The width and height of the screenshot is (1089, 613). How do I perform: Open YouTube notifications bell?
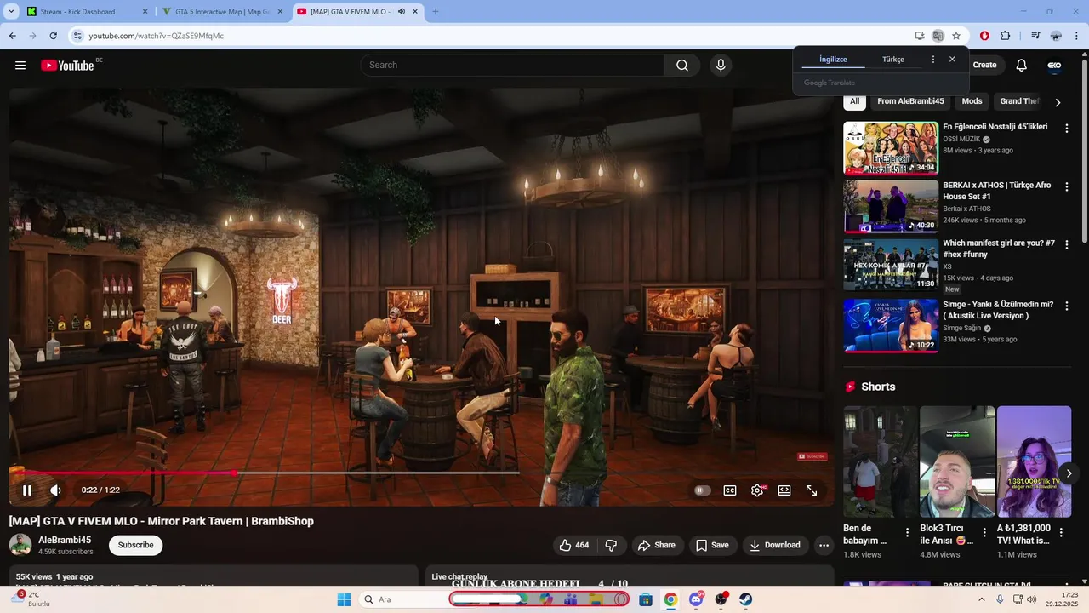[1022, 66]
